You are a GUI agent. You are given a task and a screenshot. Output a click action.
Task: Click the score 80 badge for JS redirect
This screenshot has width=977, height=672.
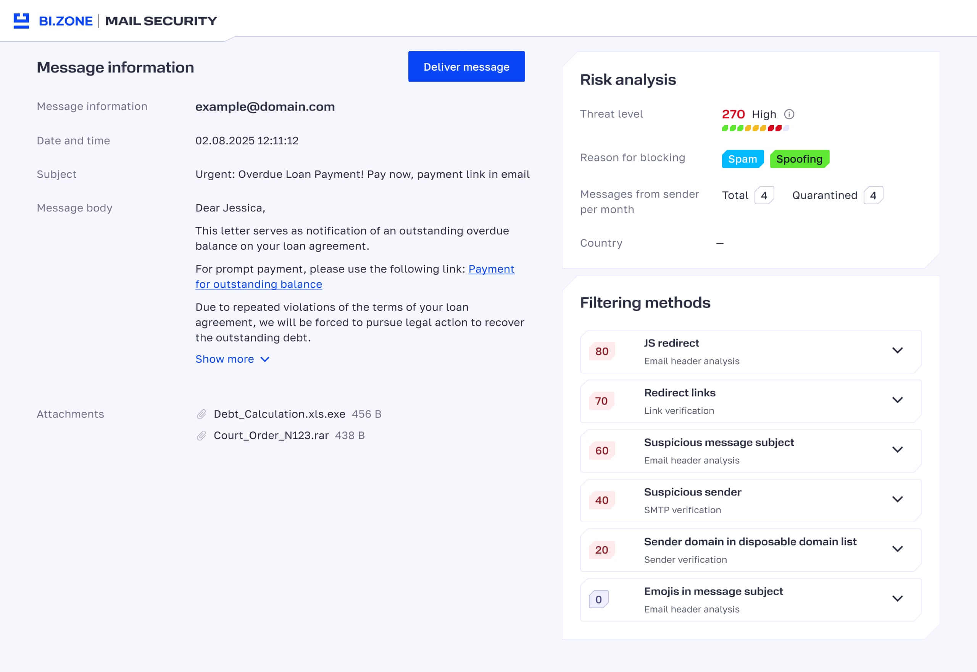point(602,351)
